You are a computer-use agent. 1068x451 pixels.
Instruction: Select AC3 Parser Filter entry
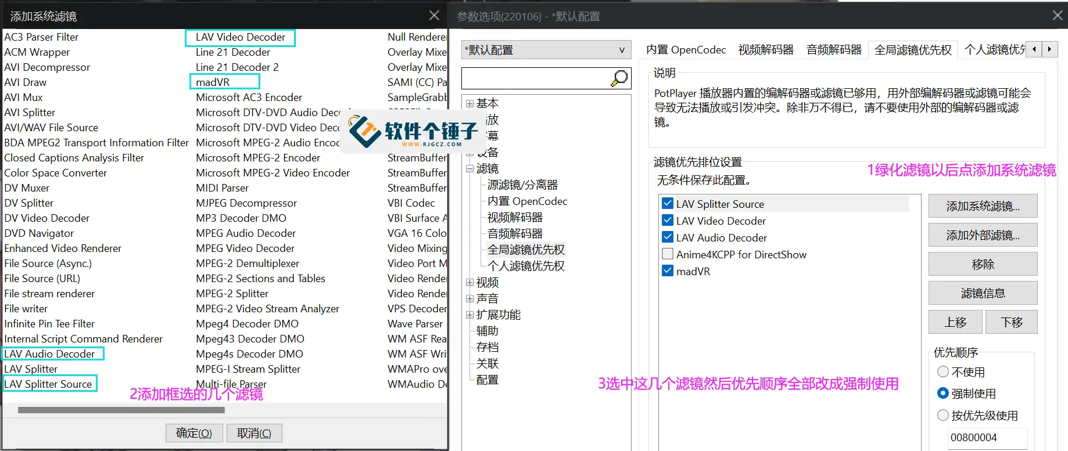[41, 37]
